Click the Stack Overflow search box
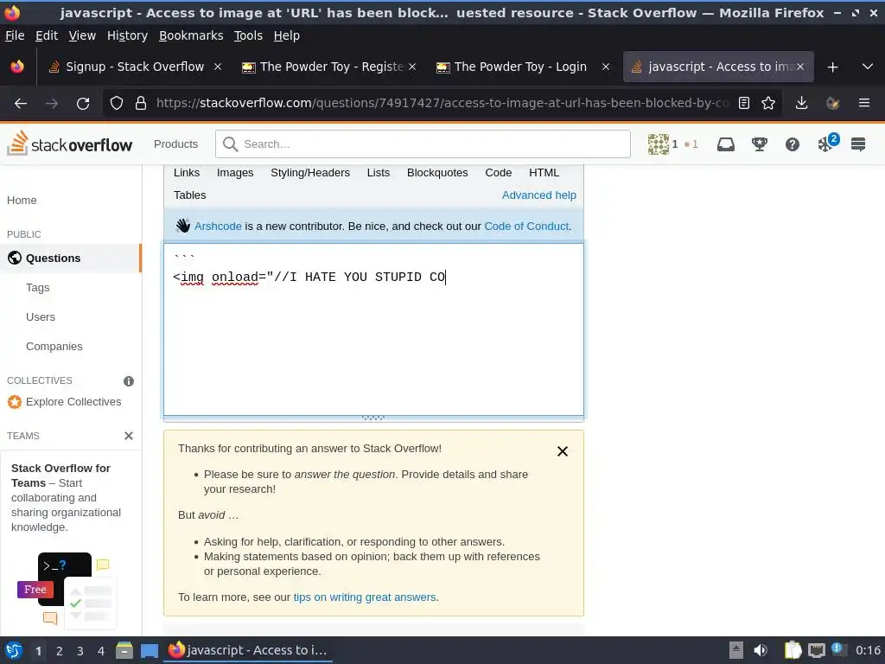The height and width of the screenshot is (664, 885). click(x=423, y=144)
